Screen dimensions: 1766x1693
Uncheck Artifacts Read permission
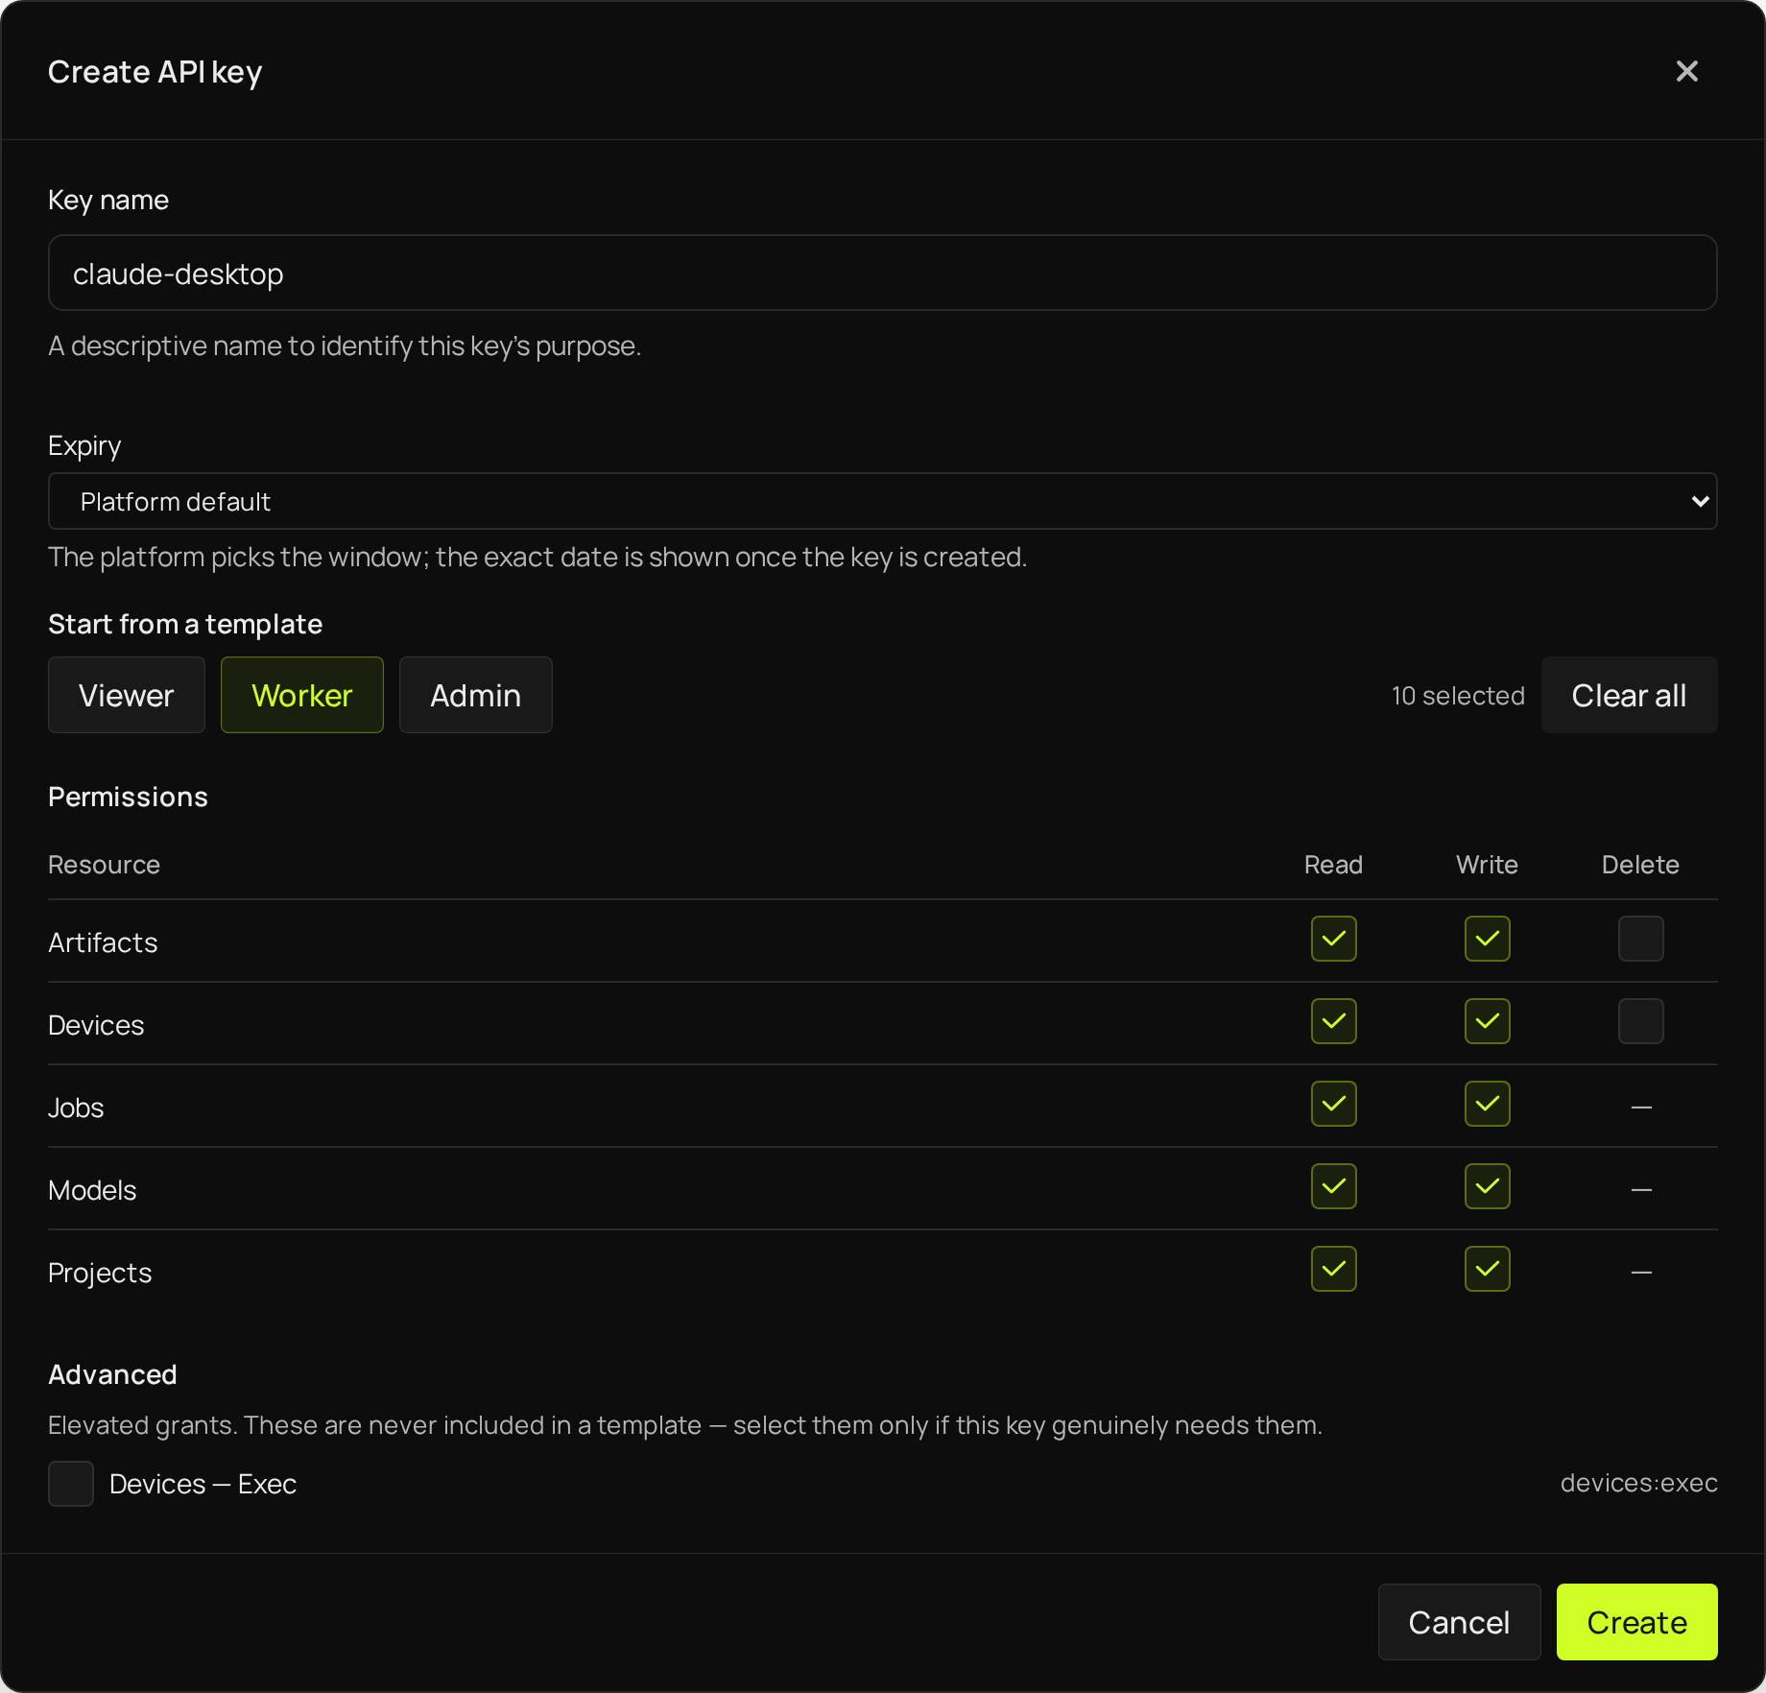pyautogui.click(x=1333, y=939)
